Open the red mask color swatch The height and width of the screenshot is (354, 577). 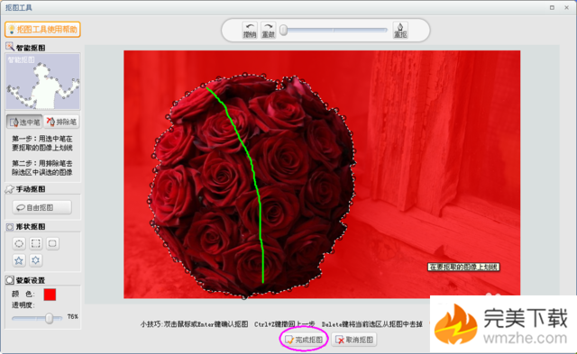[50, 295]
